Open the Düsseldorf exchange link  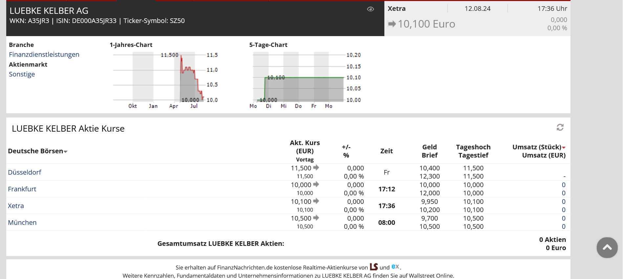click(x=25, y=172)
